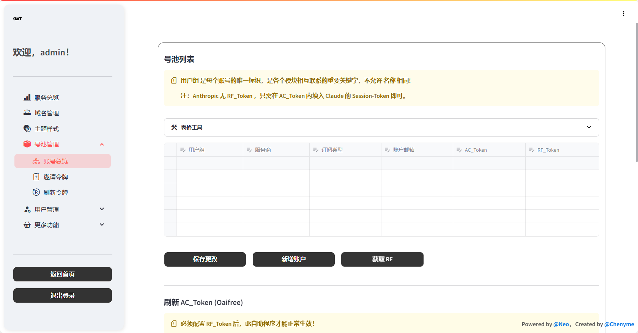
Task: Select the 刷新令牌 submenu item
Action: coord(63,192)
